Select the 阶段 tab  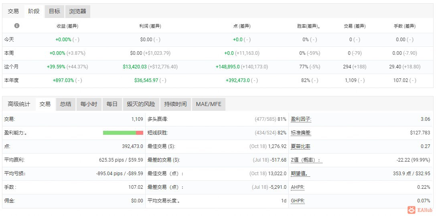tap(34, 11)
